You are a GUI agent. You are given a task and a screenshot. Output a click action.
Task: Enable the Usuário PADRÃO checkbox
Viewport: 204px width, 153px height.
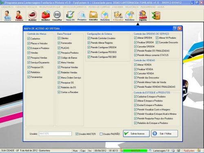101,134
